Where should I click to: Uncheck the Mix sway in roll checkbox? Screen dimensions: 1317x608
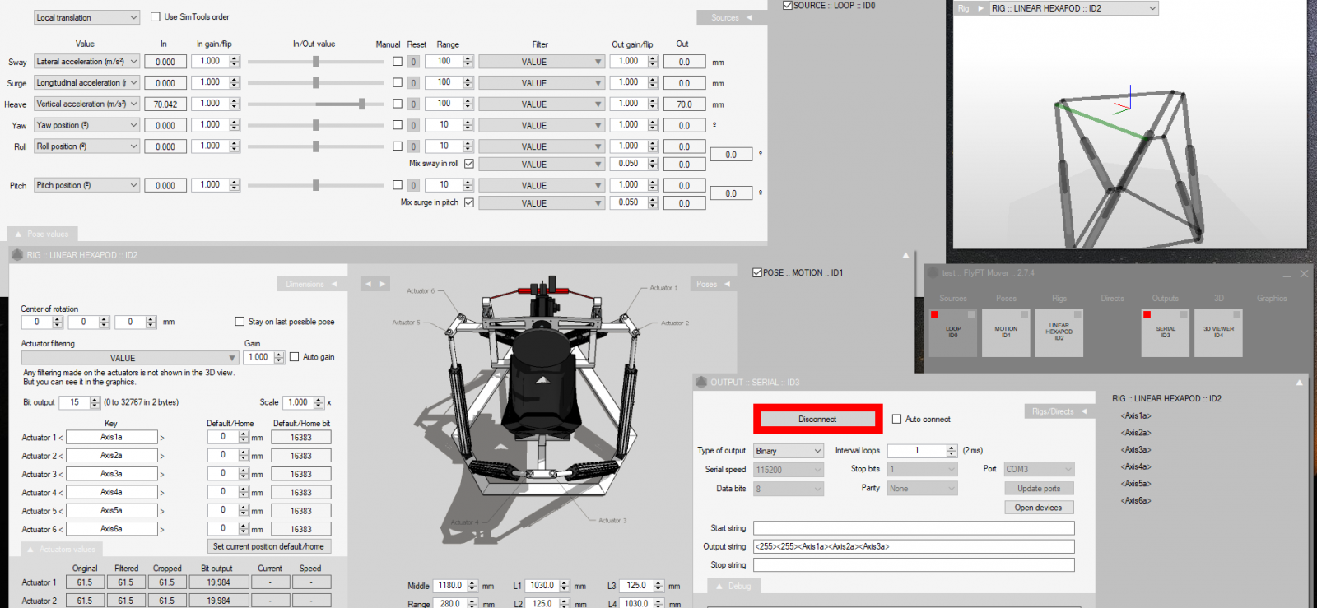(x=469, y=164)
